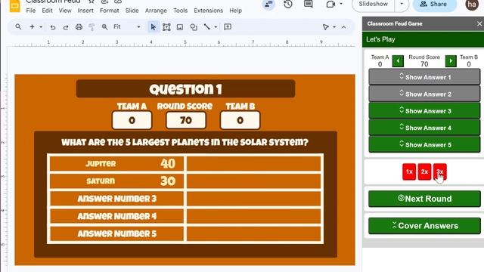Viewport: 484px width, 272px height.
Task: Click the Cover Answers button
Action: click(424, 226)
